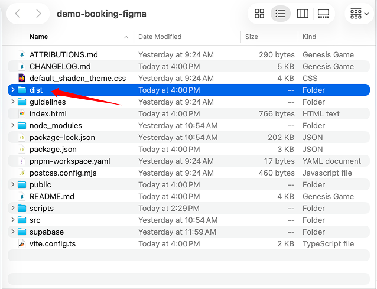Click the pnpm-workspace.yaml file icon

click(x=22, y=161)
